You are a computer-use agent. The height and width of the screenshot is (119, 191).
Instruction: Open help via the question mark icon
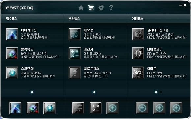(111, 8)
